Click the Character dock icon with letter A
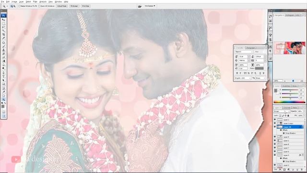307x173 pixels. 271,47
